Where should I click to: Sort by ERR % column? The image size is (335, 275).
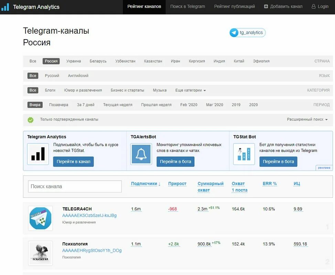coord(270,184)
